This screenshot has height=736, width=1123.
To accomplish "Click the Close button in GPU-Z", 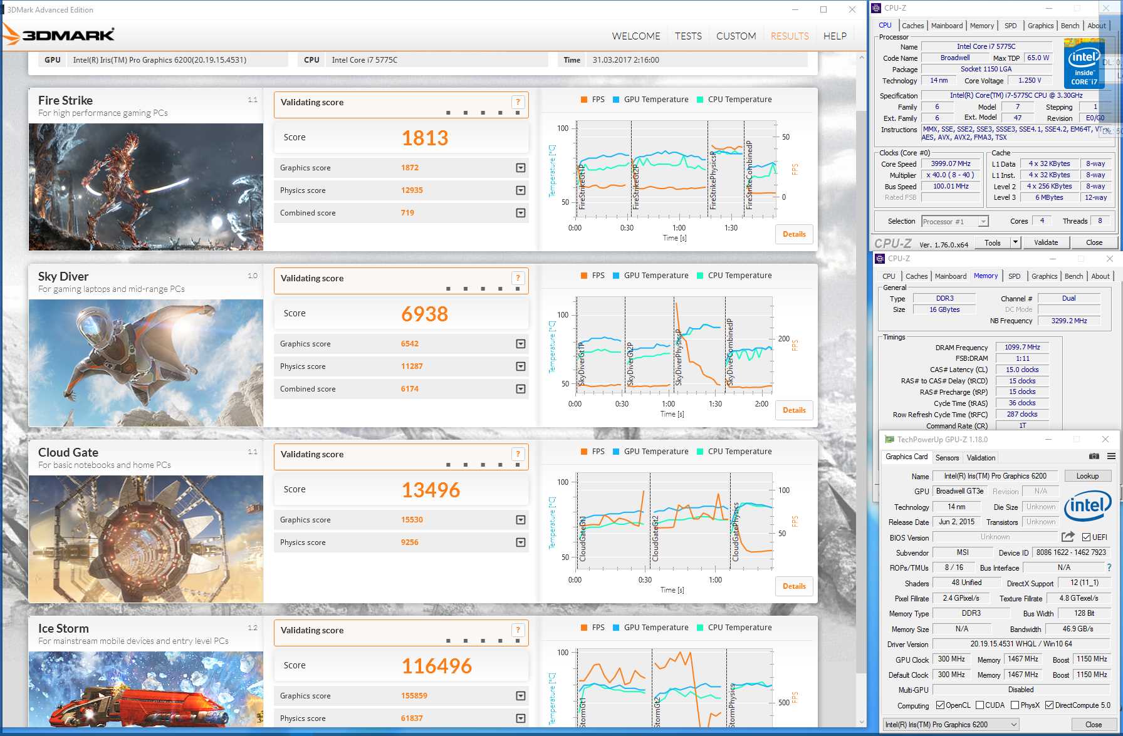I will [x=1094, y=725].
